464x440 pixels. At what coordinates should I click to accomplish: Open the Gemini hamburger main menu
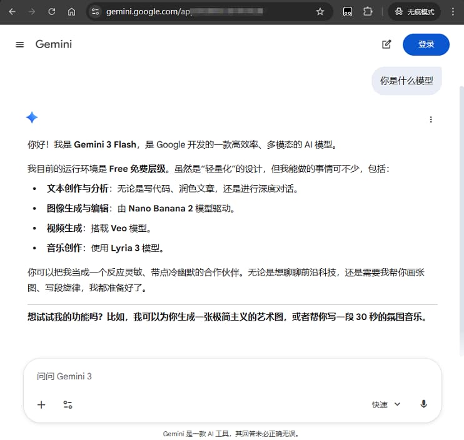[x=20, y=44]
